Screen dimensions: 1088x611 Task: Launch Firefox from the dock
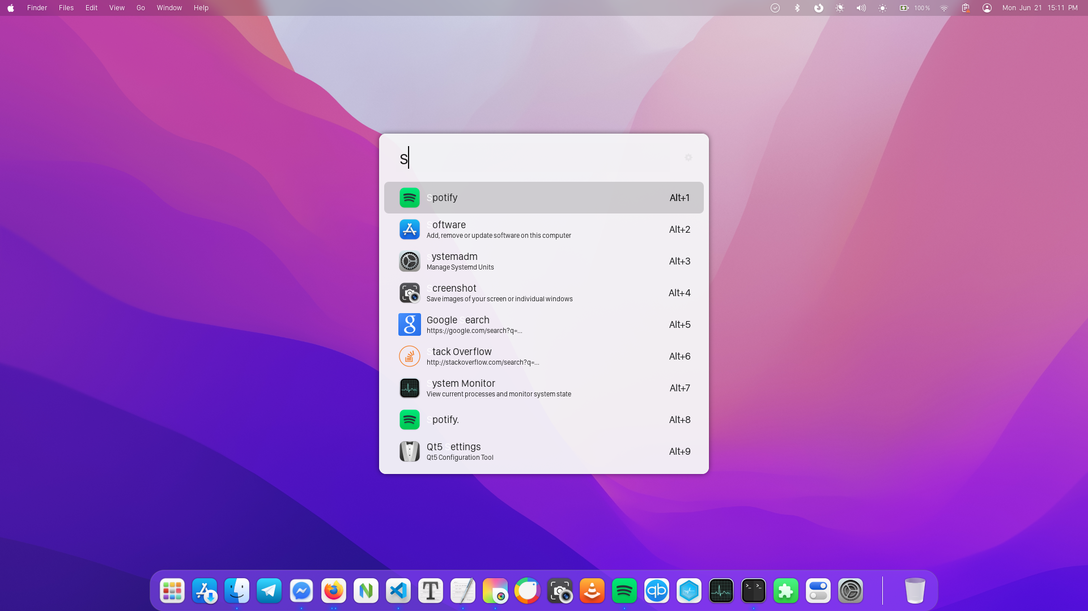(334, 591)
